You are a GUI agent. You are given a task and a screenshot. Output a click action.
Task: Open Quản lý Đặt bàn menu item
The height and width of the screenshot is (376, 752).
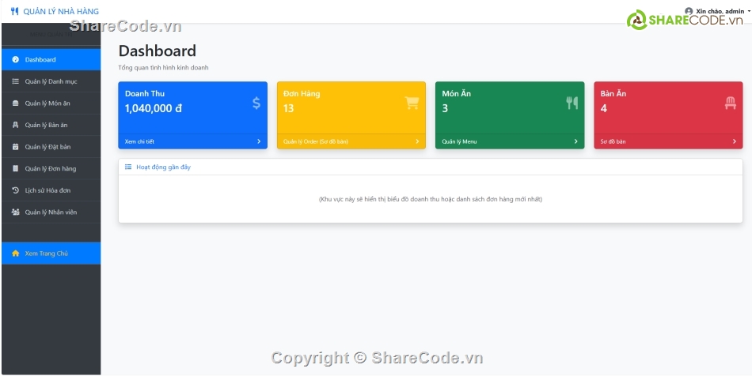(x=51, y=147)
